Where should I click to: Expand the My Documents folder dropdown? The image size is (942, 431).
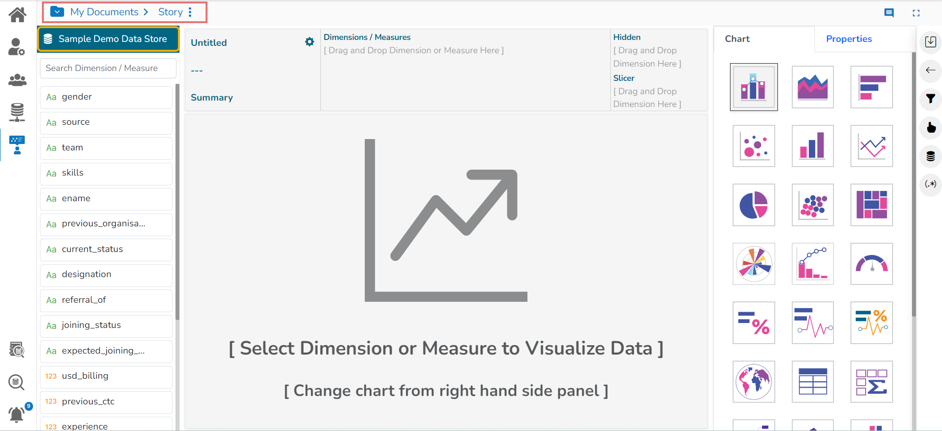pyautogui.click(x=58, y=12)
